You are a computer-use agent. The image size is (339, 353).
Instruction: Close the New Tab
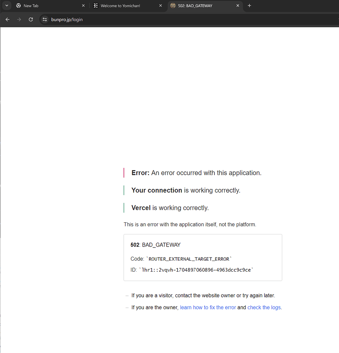[83, 6]
